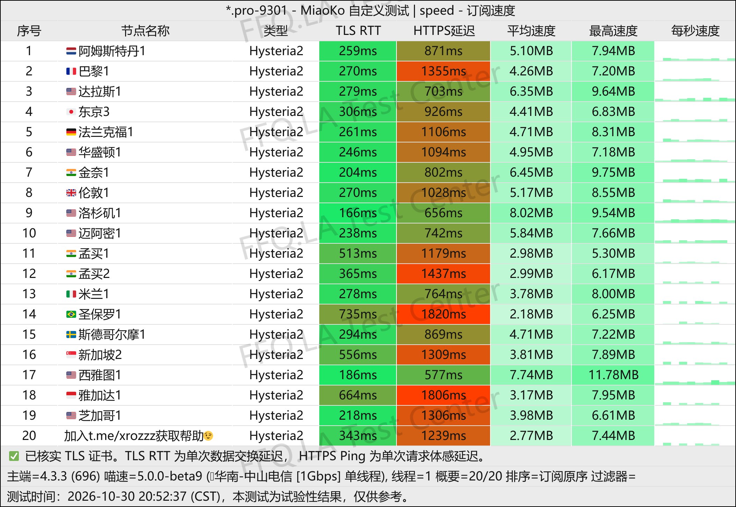Click the Indonesia flag beside 雅加达1

coord(71,396)
